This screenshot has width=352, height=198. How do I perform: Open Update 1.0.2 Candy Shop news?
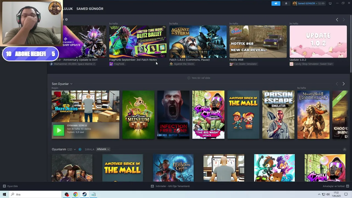(318, 42)
